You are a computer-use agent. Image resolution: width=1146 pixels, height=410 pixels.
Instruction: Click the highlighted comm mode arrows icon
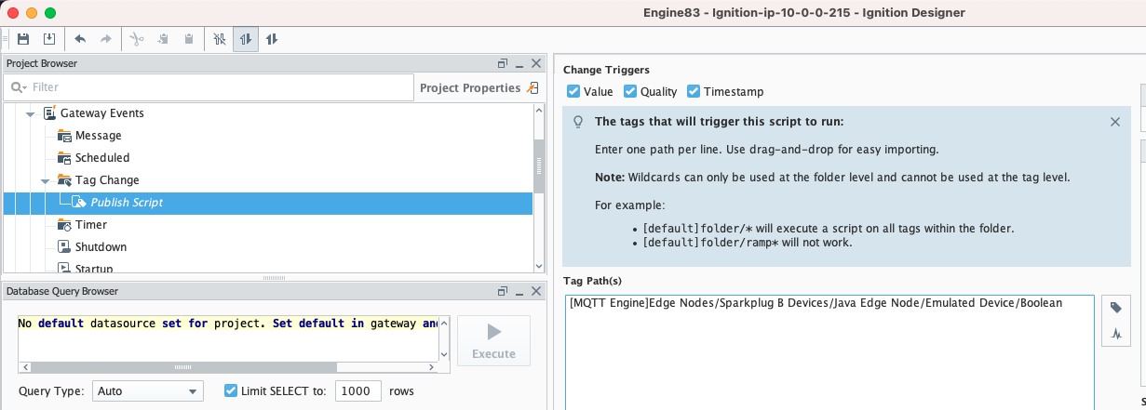(x=246, y=39)
